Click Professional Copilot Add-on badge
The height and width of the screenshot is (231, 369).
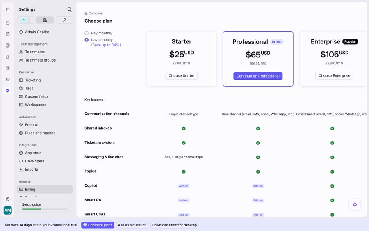click(x=258, y=186)
